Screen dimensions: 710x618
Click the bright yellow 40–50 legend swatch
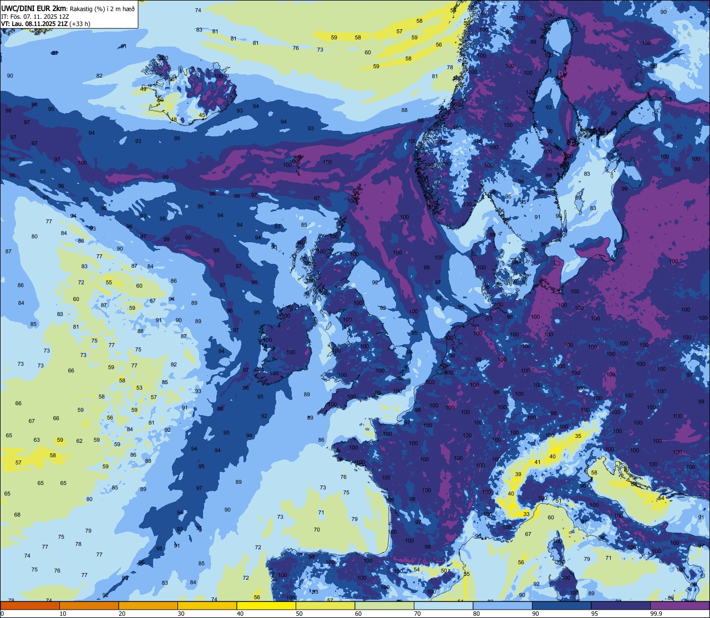point(266,605)
